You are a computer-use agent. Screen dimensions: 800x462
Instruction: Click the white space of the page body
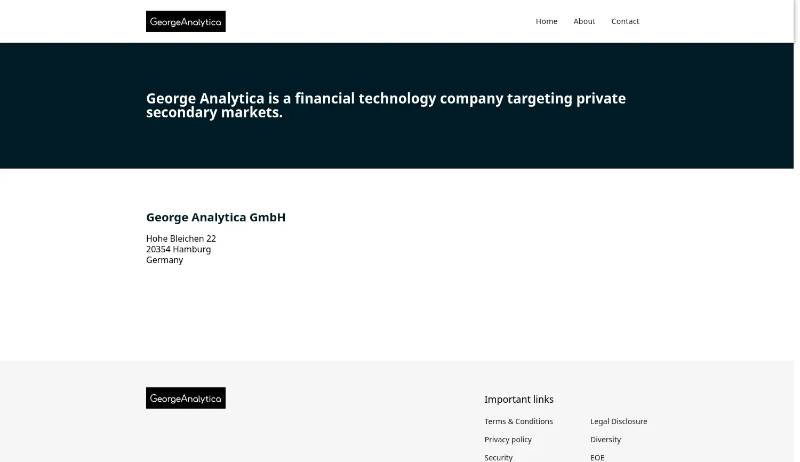point(400,315)
